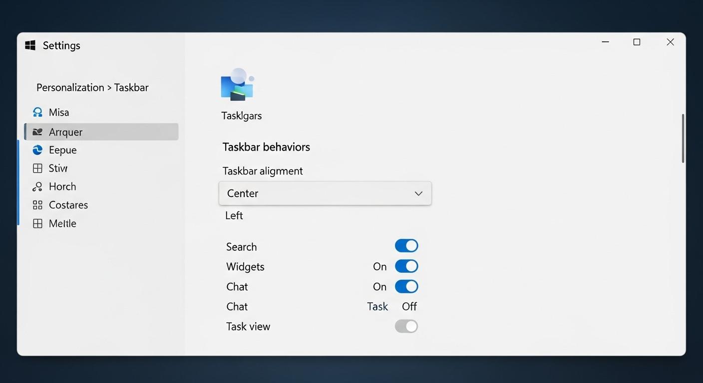The image size is (703, 383).
Task: Open the Taskbar alignment dropdown
Action: click(x=325, y=193)
